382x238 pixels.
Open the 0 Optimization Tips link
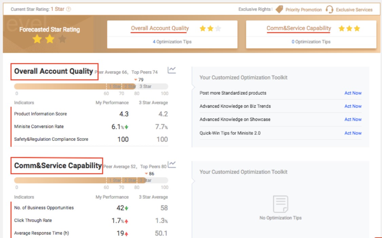311,42
